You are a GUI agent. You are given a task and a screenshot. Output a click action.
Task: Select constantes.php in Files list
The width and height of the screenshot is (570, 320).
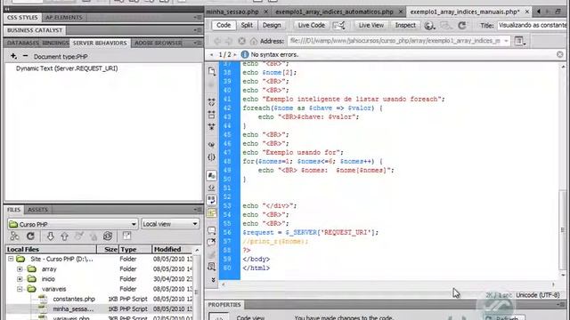click(74, 299)
